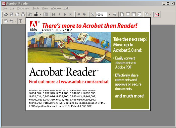The width and height of the screenshot is (176, 128).
Task: Select the Text Select tool
Action: point(21,21)
